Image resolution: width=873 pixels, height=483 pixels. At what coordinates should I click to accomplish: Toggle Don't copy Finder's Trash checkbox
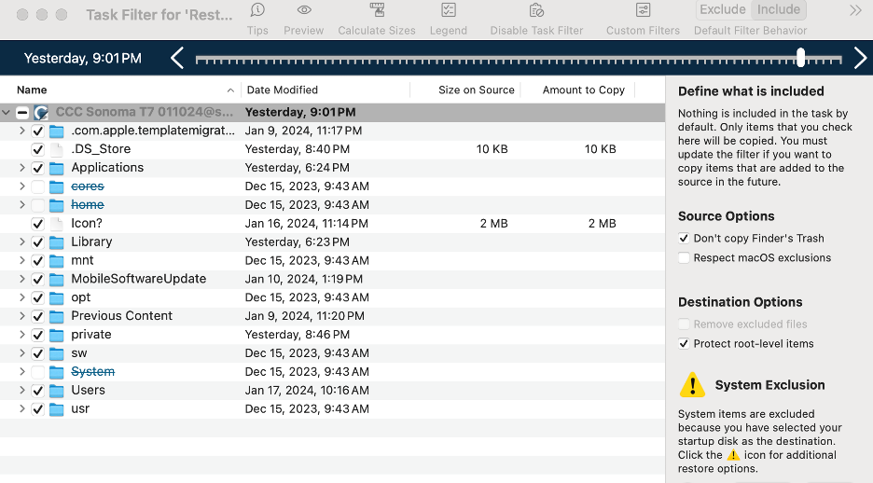coord(685,239)
